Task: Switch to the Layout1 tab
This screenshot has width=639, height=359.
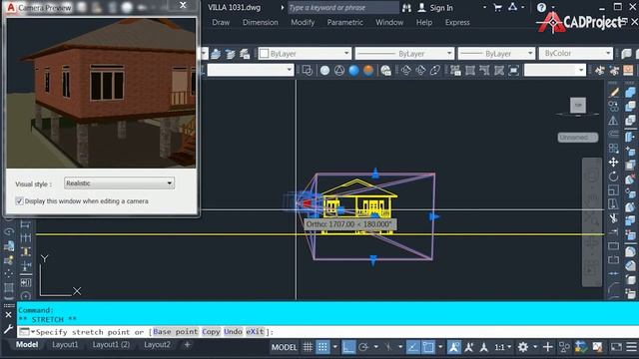Action: 65,345
